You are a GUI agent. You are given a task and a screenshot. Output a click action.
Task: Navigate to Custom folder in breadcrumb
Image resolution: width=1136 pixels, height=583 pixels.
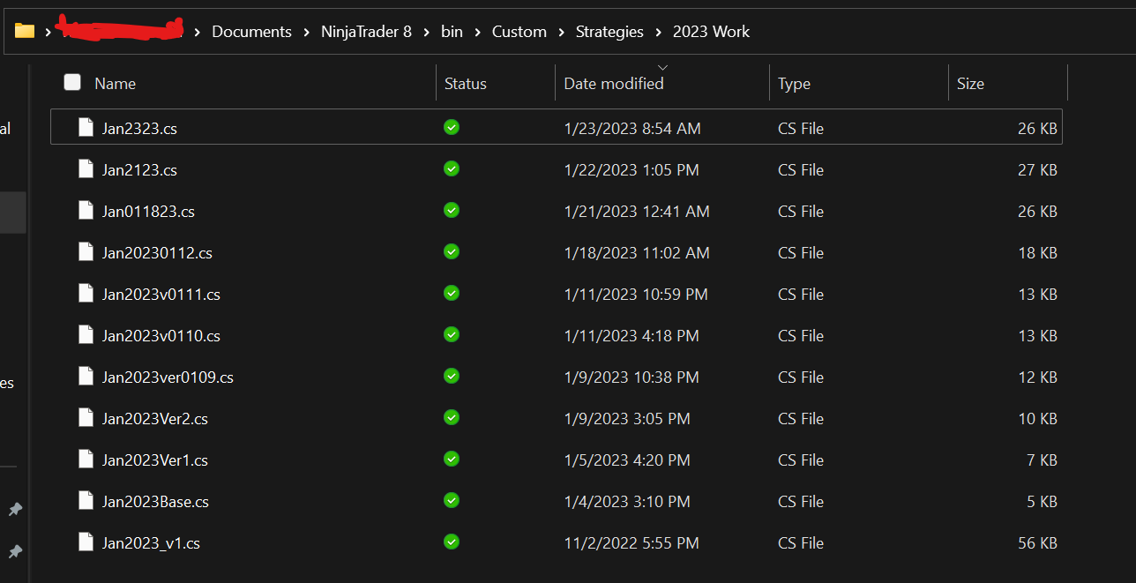[x=519, y=32]
